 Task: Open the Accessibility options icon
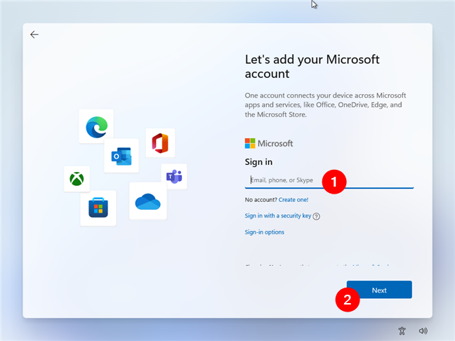tap(402, 331)
